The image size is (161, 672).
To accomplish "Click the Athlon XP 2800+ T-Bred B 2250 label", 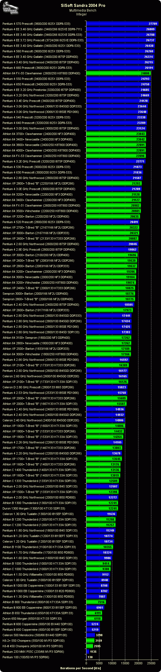I will (38, 183).
